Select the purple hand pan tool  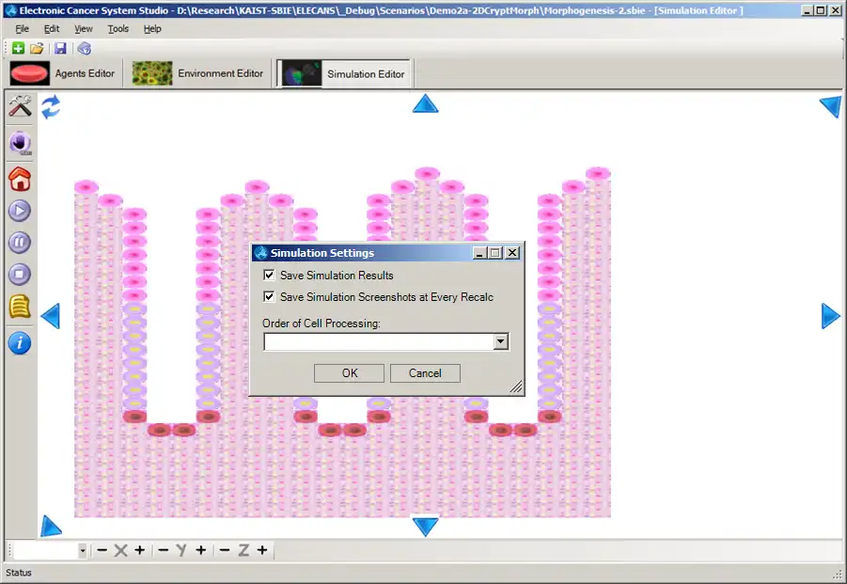[20, 143]
